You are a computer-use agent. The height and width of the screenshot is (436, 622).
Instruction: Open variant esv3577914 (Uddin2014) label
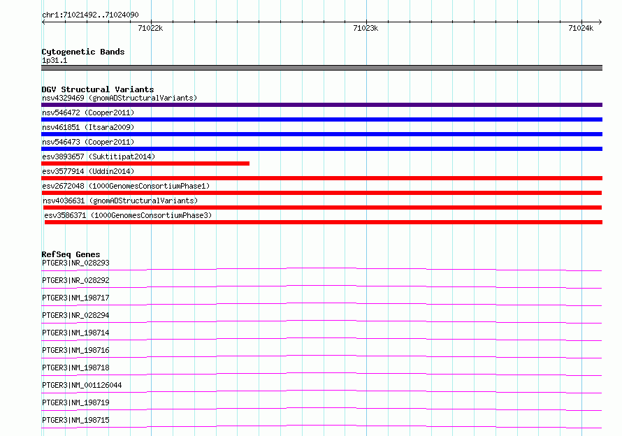click(x=88, y=171)
